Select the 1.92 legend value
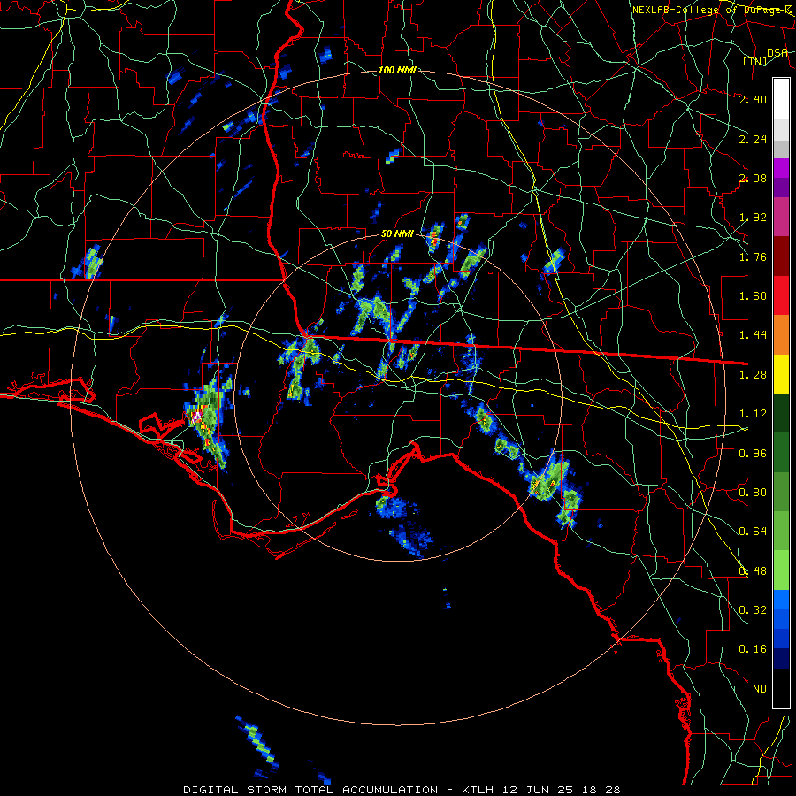 (753, 218)
